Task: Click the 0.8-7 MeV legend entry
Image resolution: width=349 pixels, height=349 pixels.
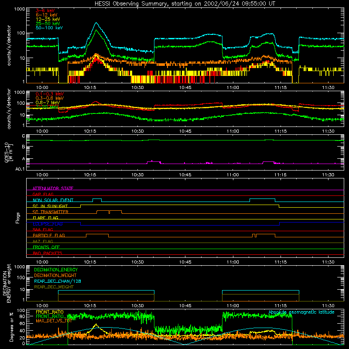Action: 48,103
